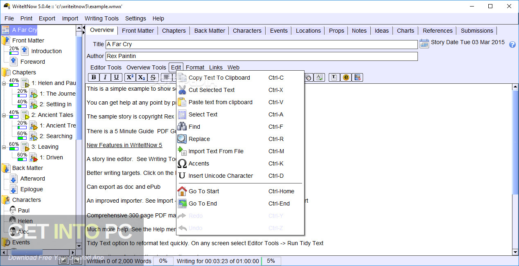Click the tree panel splitter collapse arrow
The image size is (519, 266).
coord(84,28)
